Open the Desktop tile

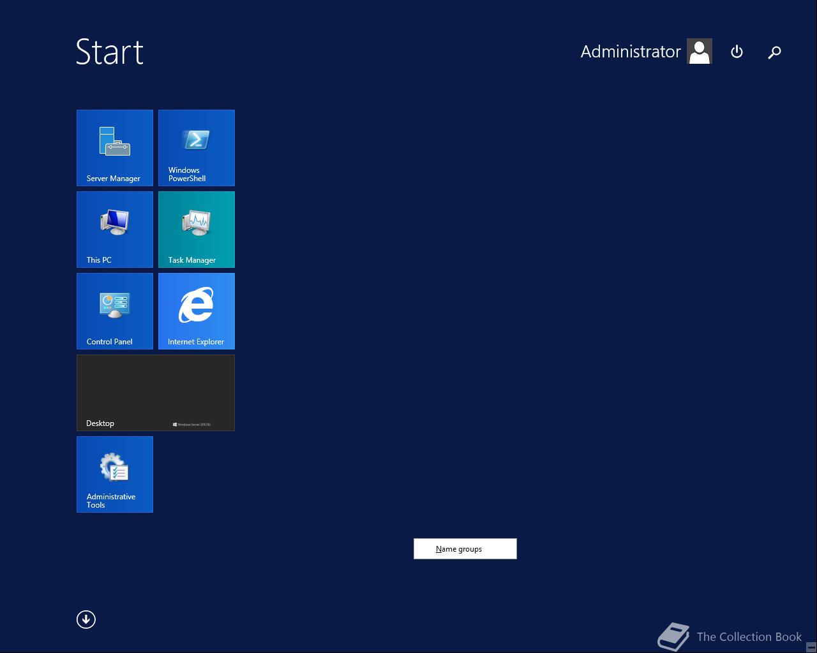point(156,393)
